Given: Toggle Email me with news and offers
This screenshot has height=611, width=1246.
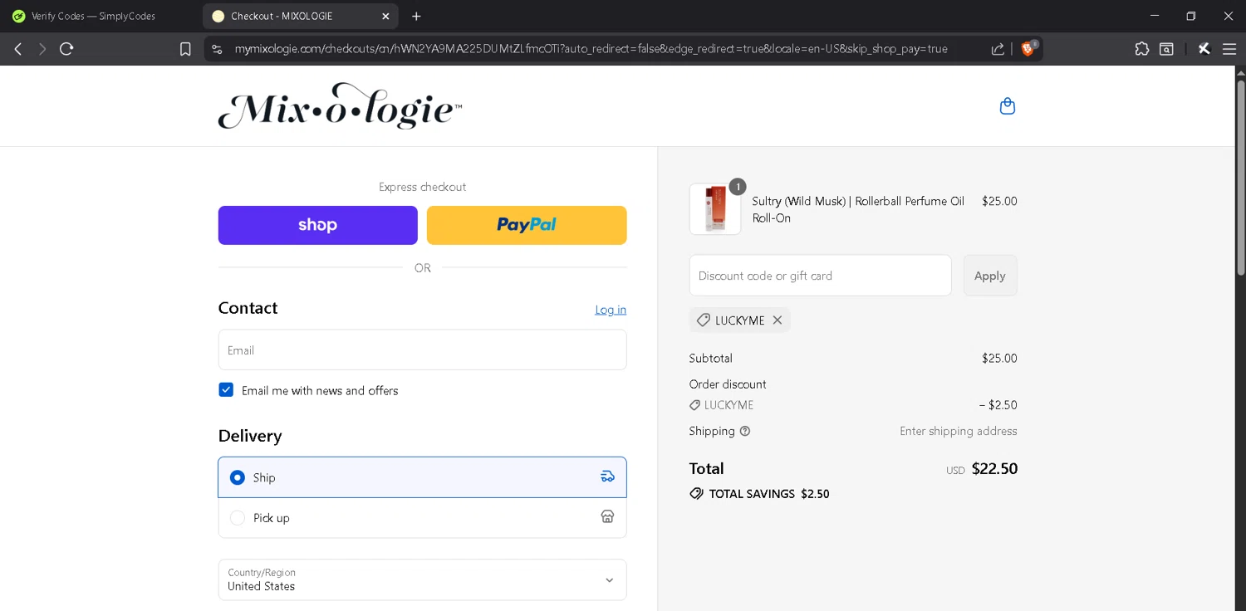Looking at the screenshot, I should [x=226, y=389].
